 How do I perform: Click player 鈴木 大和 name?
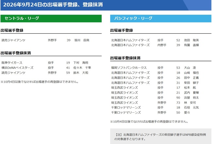[x=81, y=73]
